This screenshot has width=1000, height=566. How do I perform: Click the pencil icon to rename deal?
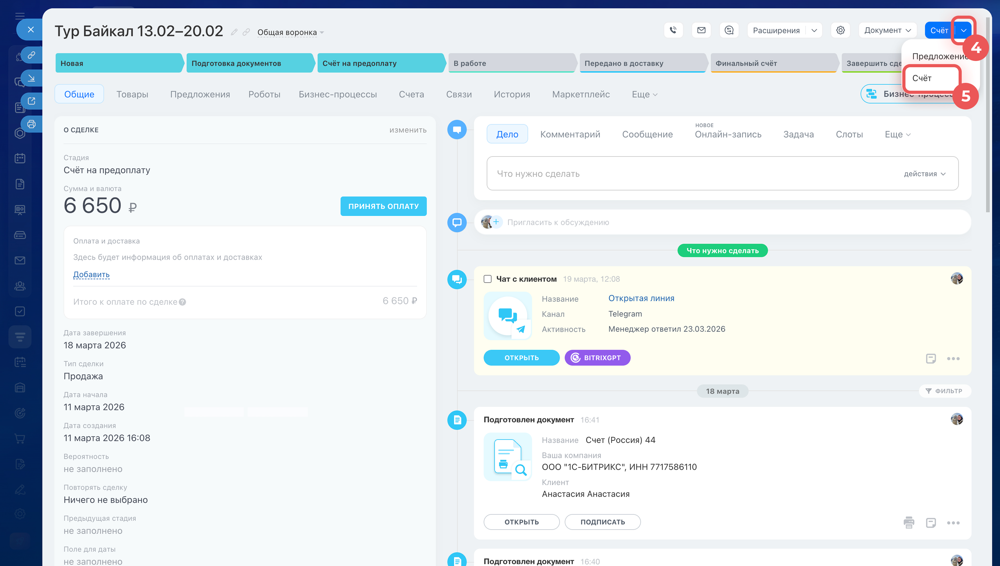[234, 32]
